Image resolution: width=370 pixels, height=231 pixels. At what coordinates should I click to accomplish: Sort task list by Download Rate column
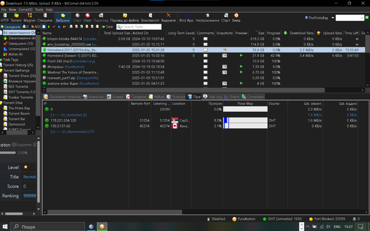tap(299, 33)
